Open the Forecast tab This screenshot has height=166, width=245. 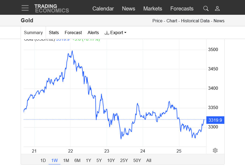click(73, 33)
